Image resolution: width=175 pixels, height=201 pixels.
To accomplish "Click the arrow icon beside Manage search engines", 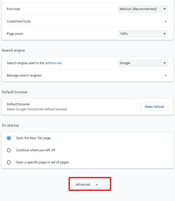I will pos(166,76).
